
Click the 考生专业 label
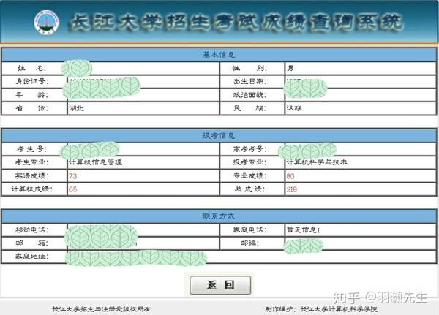[31, 162]
